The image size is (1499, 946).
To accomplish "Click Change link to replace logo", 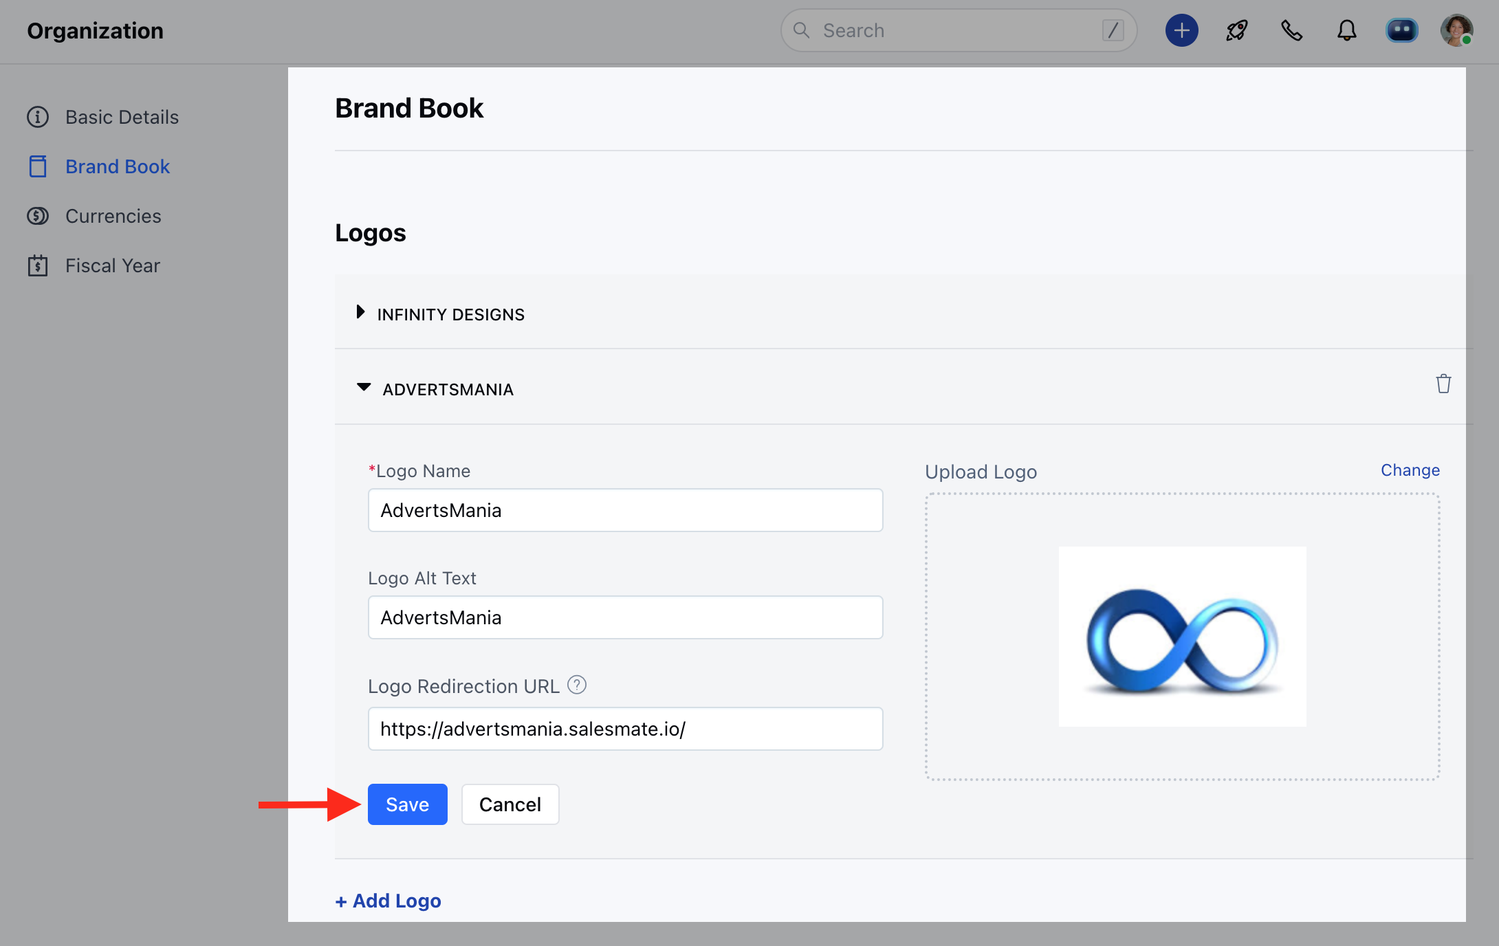I will tap(1410, 470).
